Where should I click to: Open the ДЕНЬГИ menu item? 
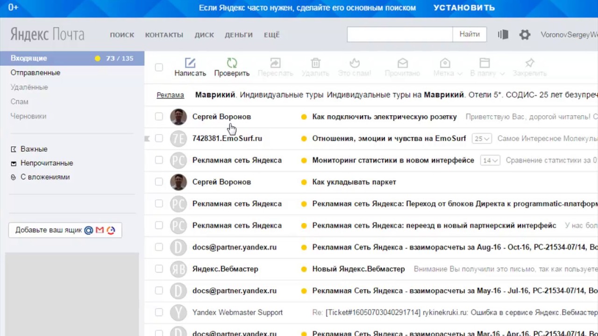tap(239, 35)
